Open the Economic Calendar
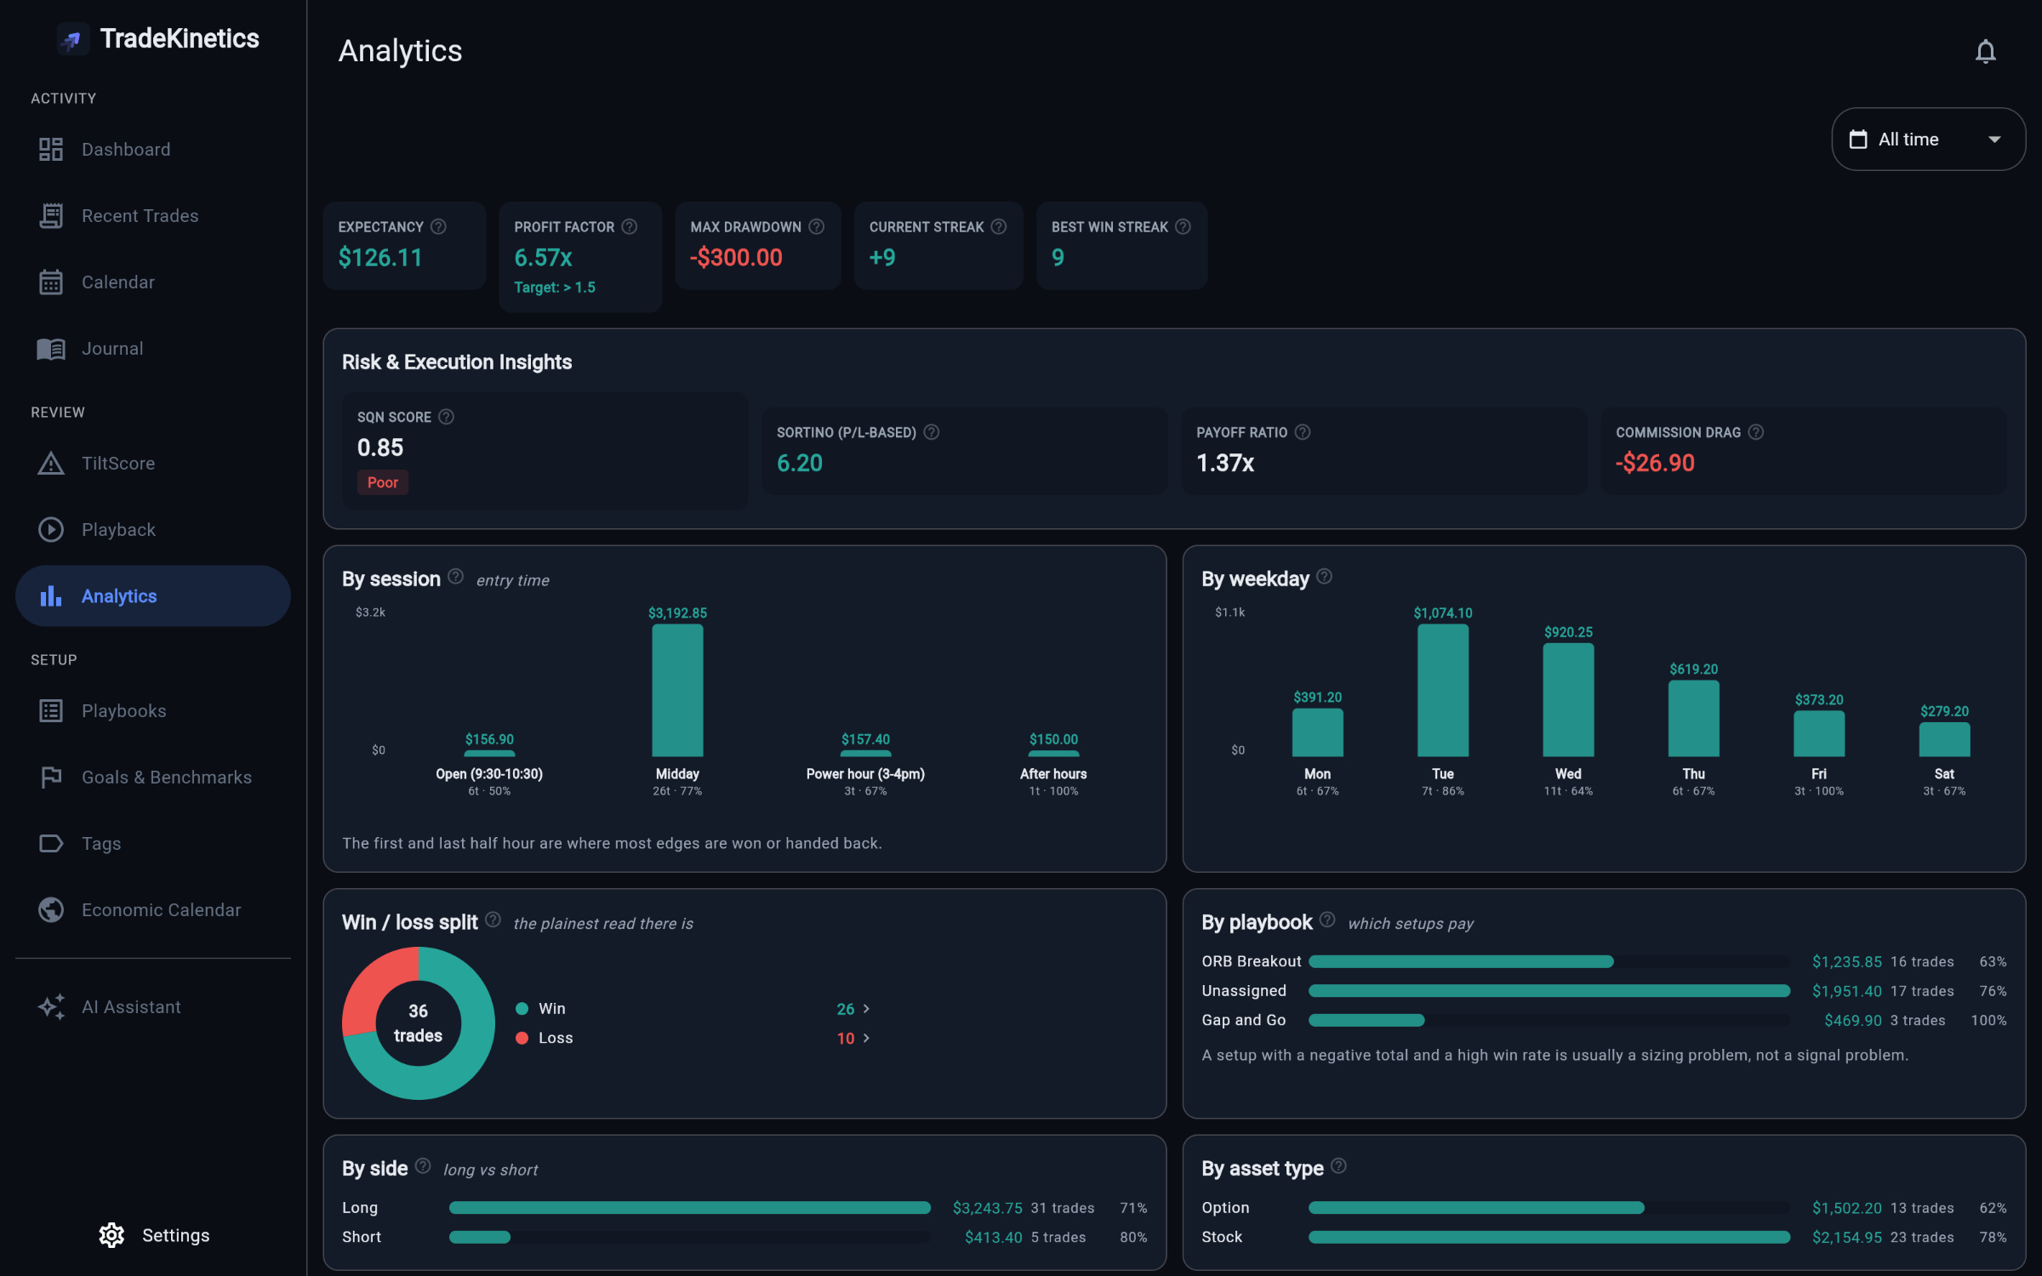The width and height of the screenshot is (2042, 1276). 153,910
